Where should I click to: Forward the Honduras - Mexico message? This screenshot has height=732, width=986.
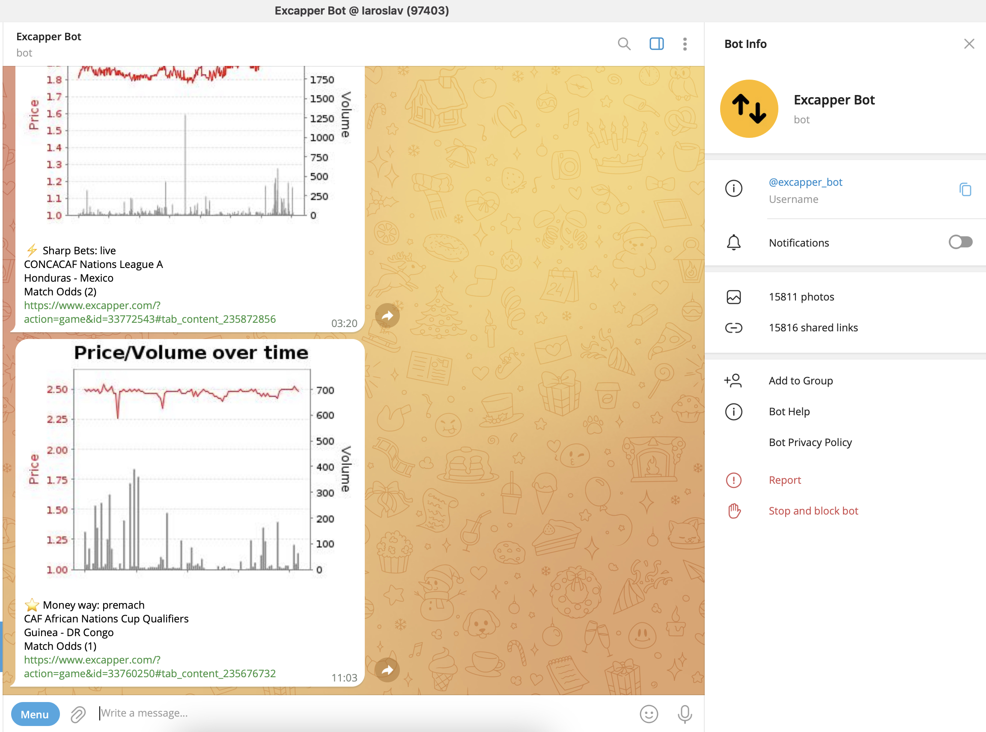[x=387, y=315]
